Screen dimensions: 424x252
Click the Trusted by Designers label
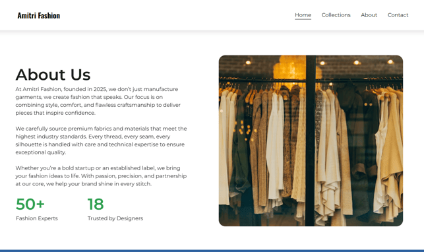[115, 218]
